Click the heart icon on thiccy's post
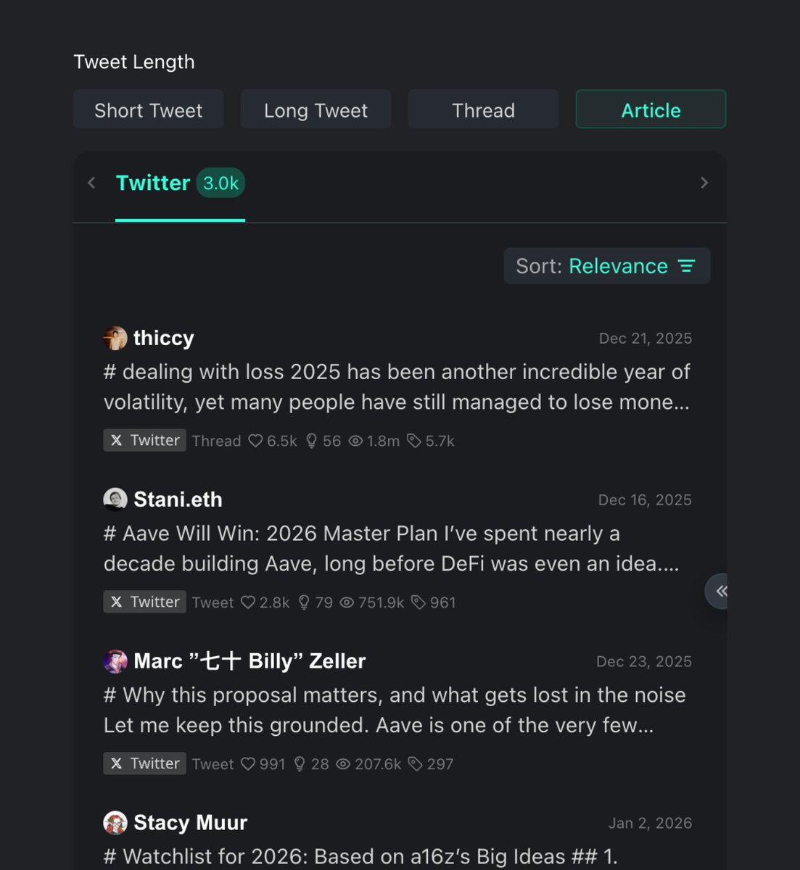This screenshot has height=870, width=800. point(255,441)
